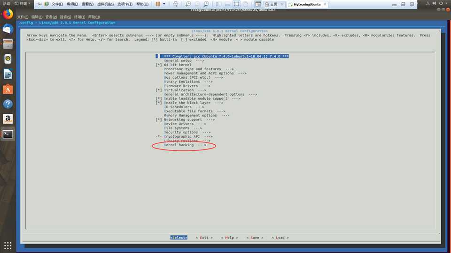Expand Processor type and features
451x253 pixels.
[x=199, y=69]
